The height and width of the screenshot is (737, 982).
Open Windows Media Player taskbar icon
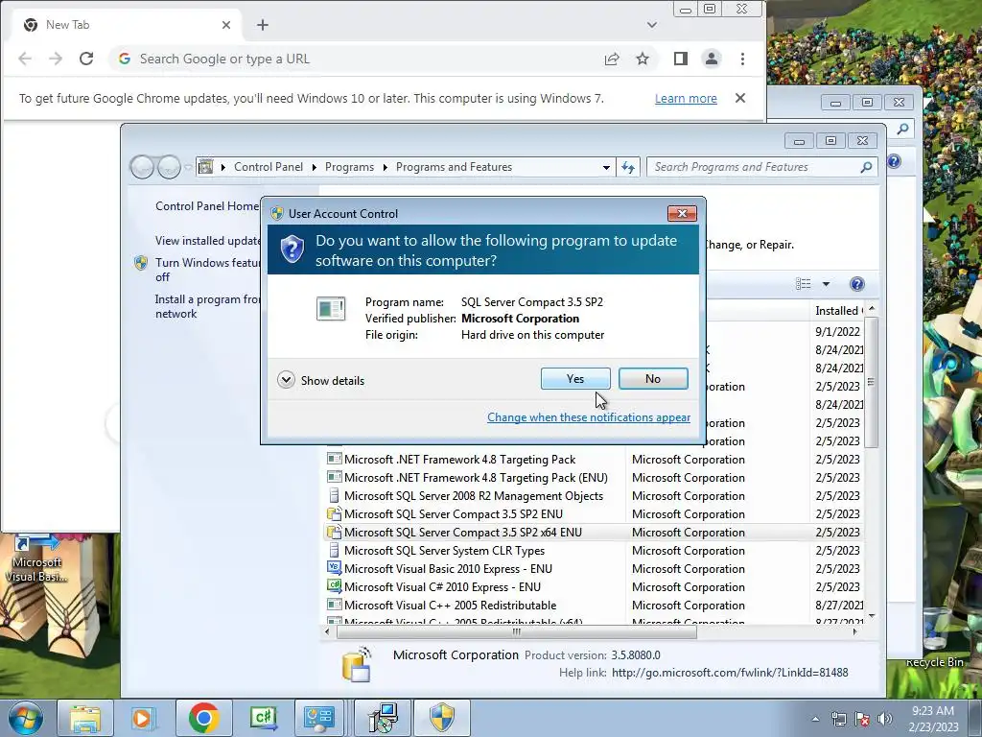[142, 718]
